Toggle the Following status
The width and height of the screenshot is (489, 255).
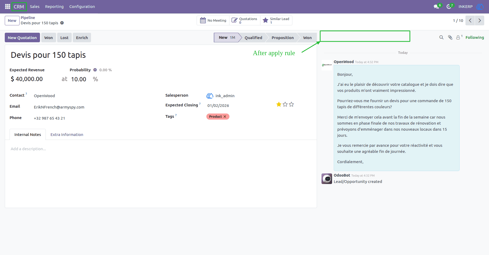pyautogui.click(x=475, y=37)
